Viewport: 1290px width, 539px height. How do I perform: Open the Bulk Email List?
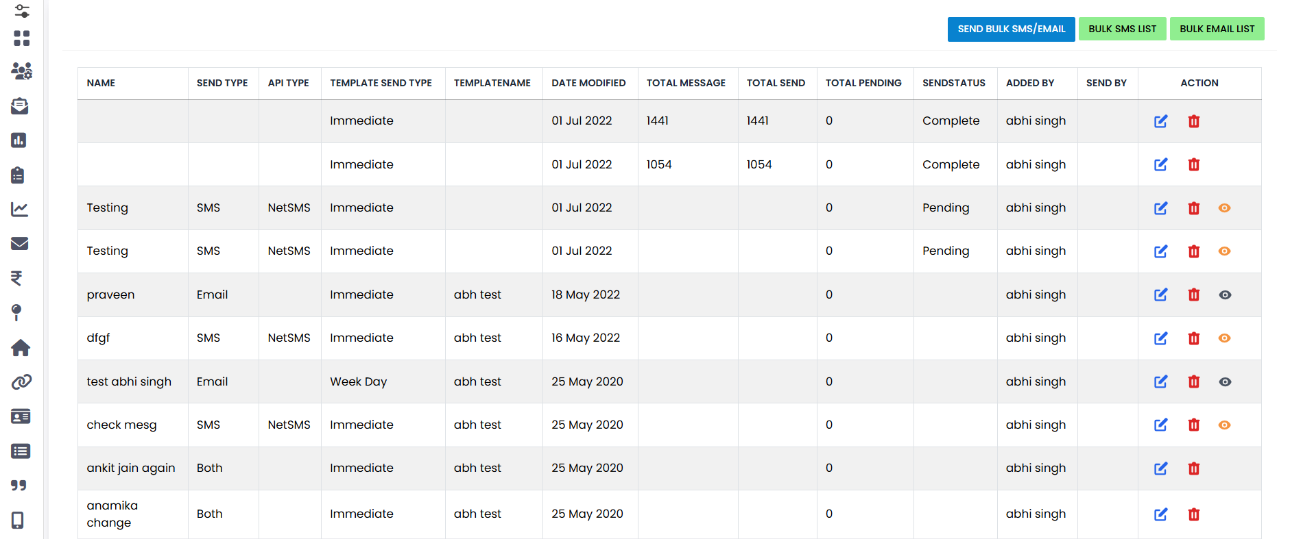point(1217,29)
